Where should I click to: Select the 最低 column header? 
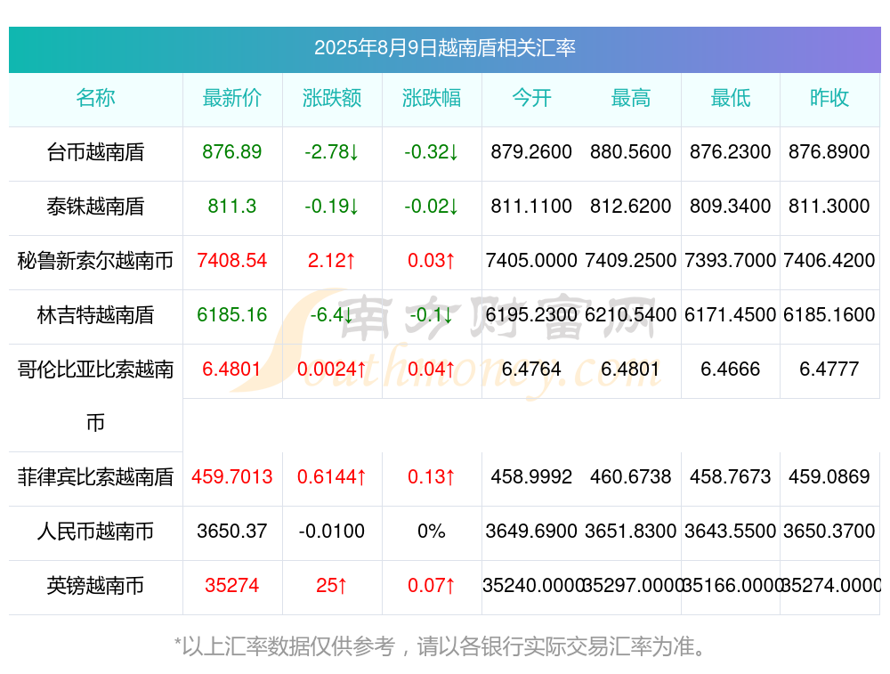pos(731,98)
